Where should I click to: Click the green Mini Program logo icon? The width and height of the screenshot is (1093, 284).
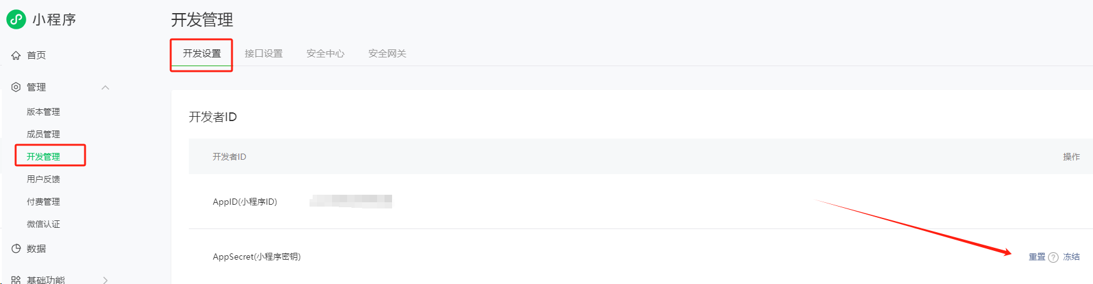point(16,19)
